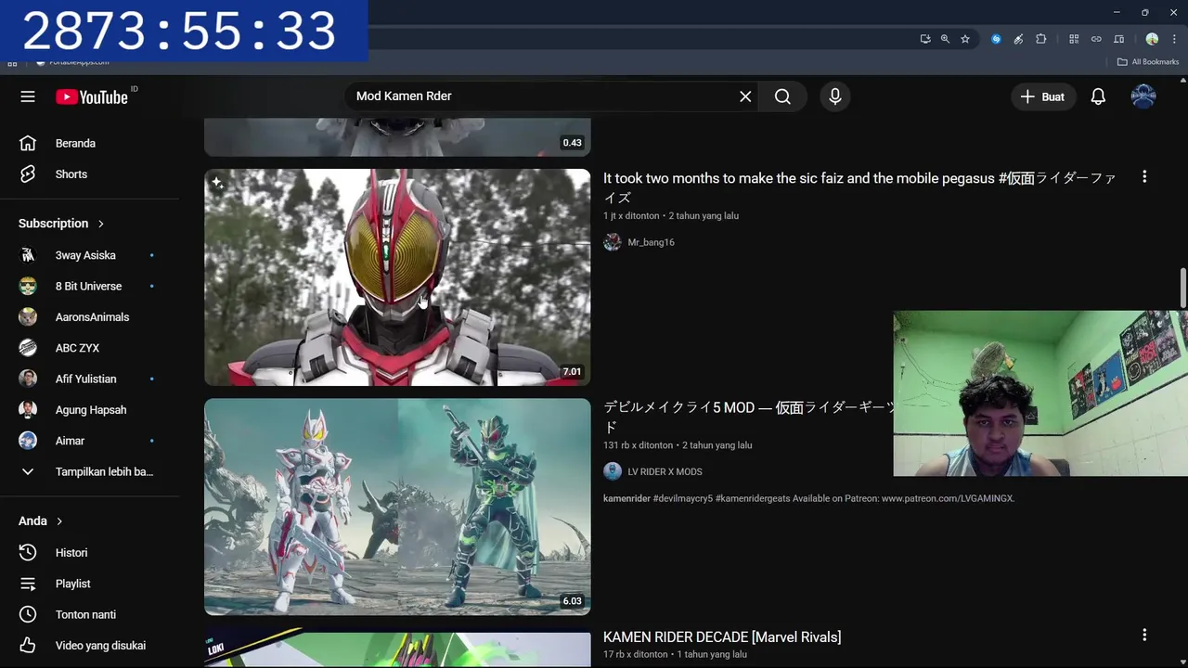Image resolution: width=1188 pixels, height=668 pixels.
Task: Click the '1 jt x ditonton' view count
Action: click(631, 216)
